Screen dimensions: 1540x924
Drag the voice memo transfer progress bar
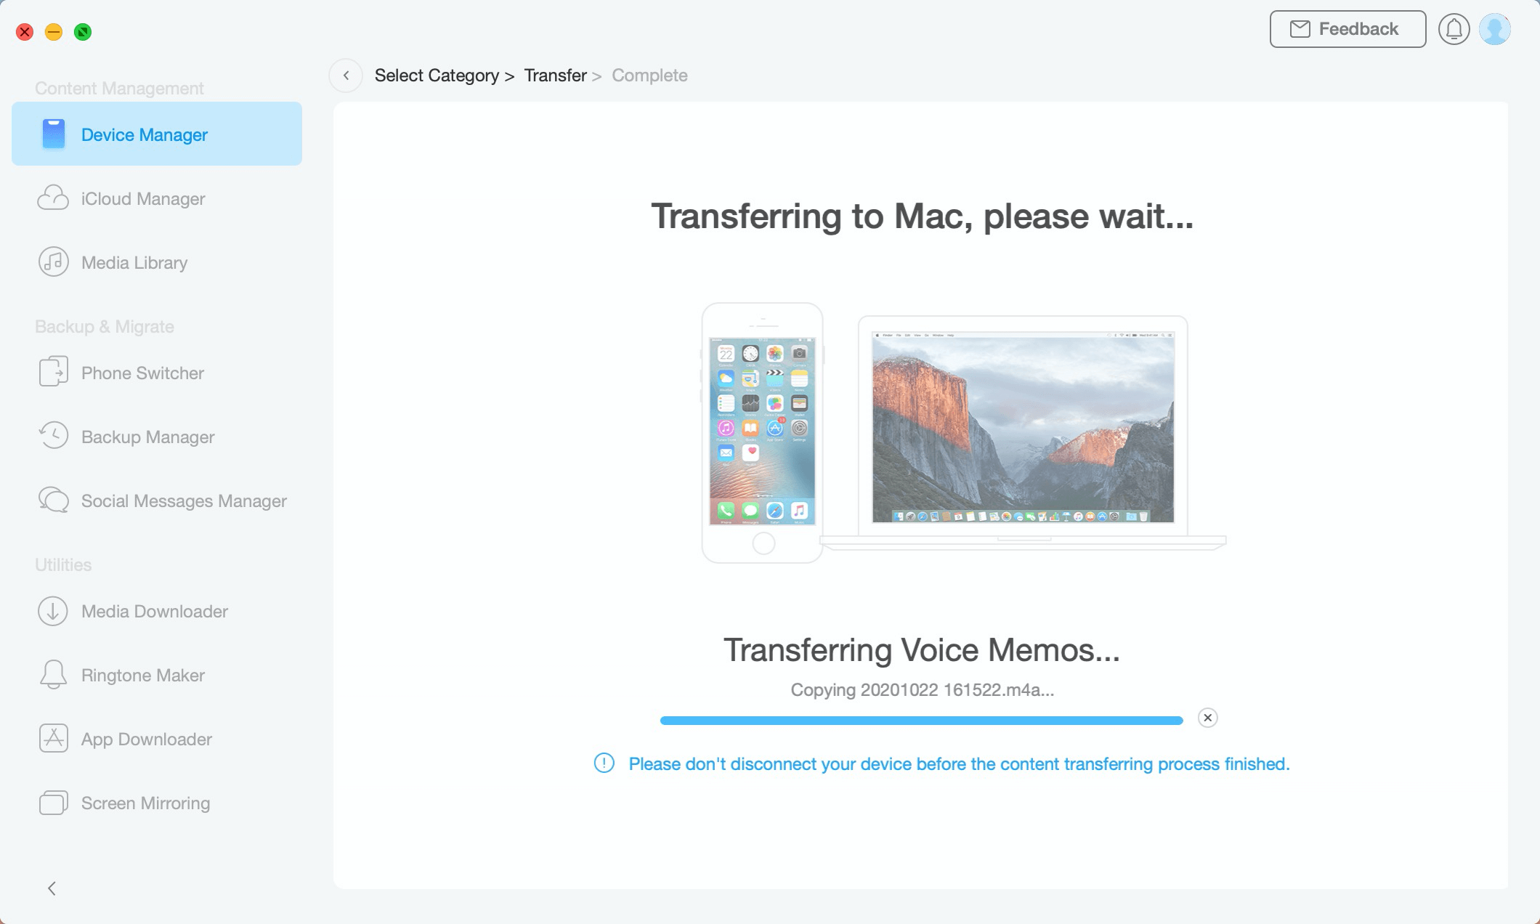coord(922,717)
